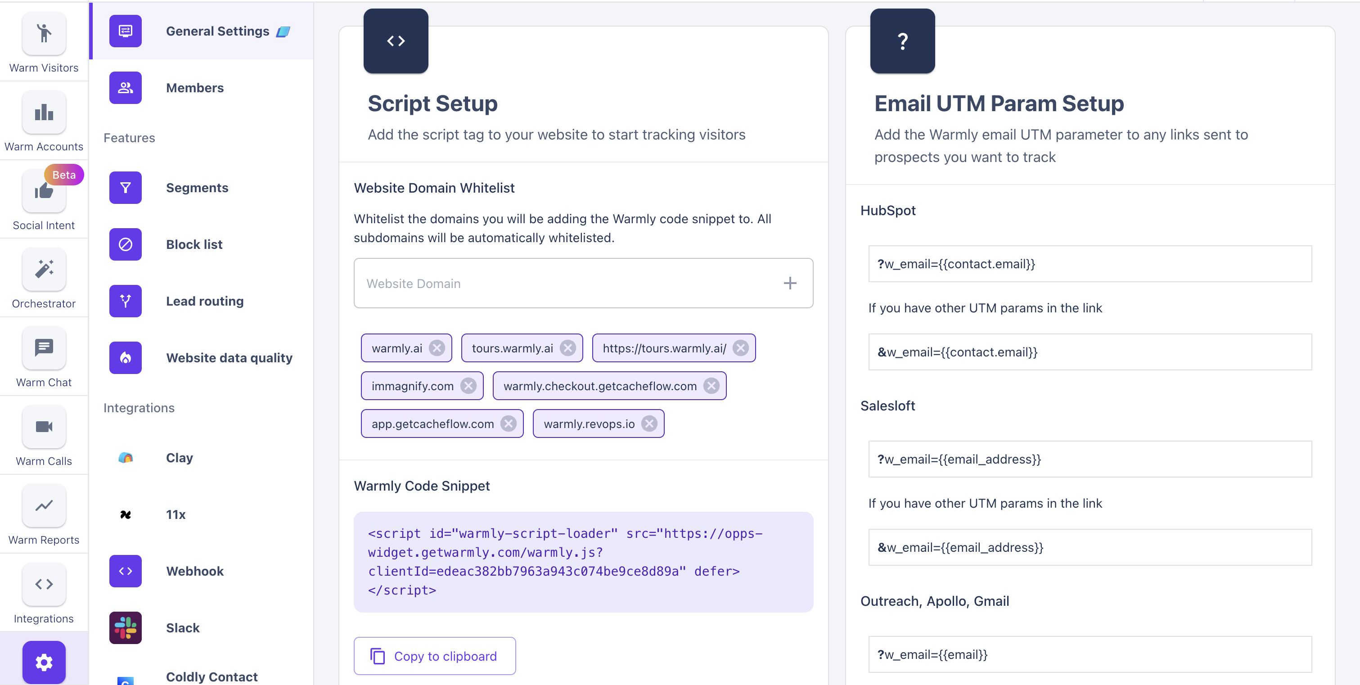Open Warm Chat message icon
1360x685 pixels.
click(44, 348)
